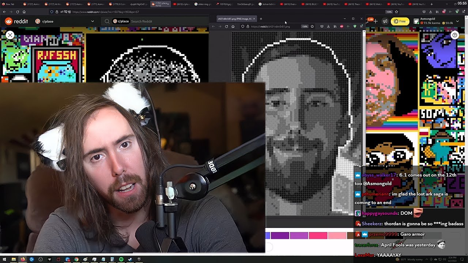Pick the hot pink color swatch
This screenshot has width=468, height=263.
[318, 236]
